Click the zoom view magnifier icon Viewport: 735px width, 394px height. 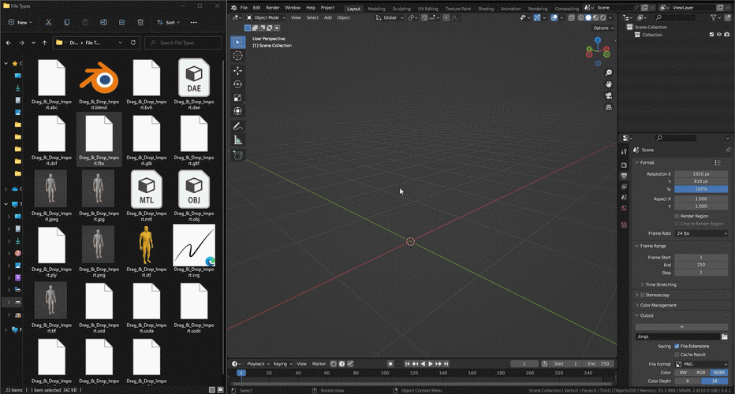609,72
